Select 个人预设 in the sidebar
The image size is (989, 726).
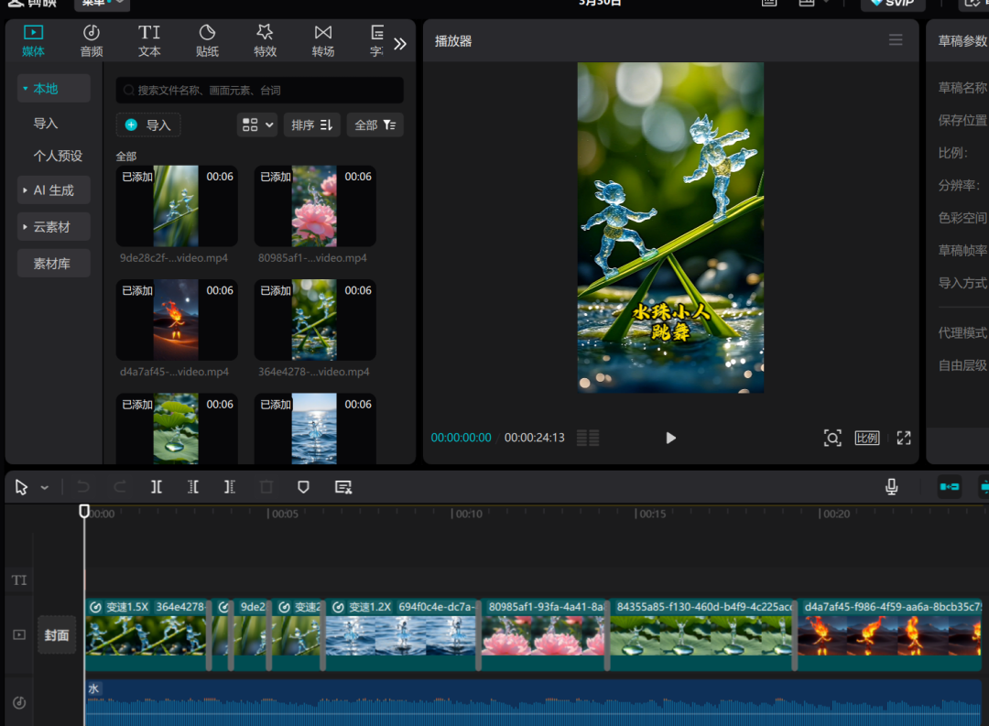point(58,156)
